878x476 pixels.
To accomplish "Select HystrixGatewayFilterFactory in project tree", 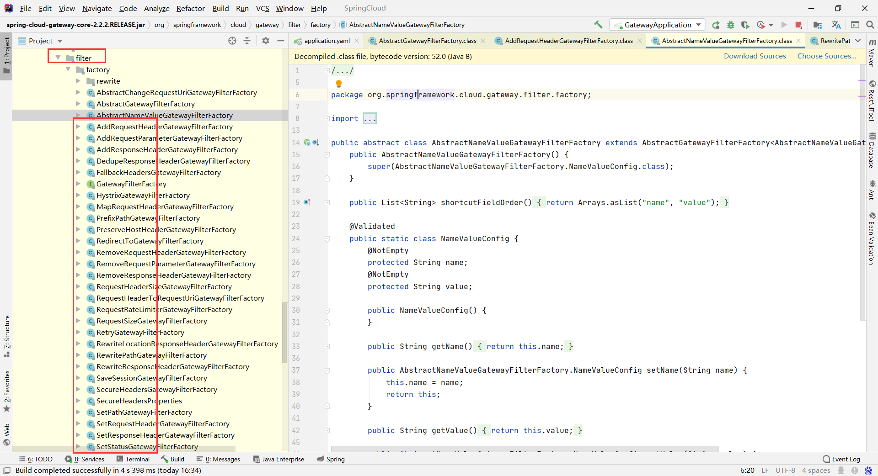I will (143, 195).
